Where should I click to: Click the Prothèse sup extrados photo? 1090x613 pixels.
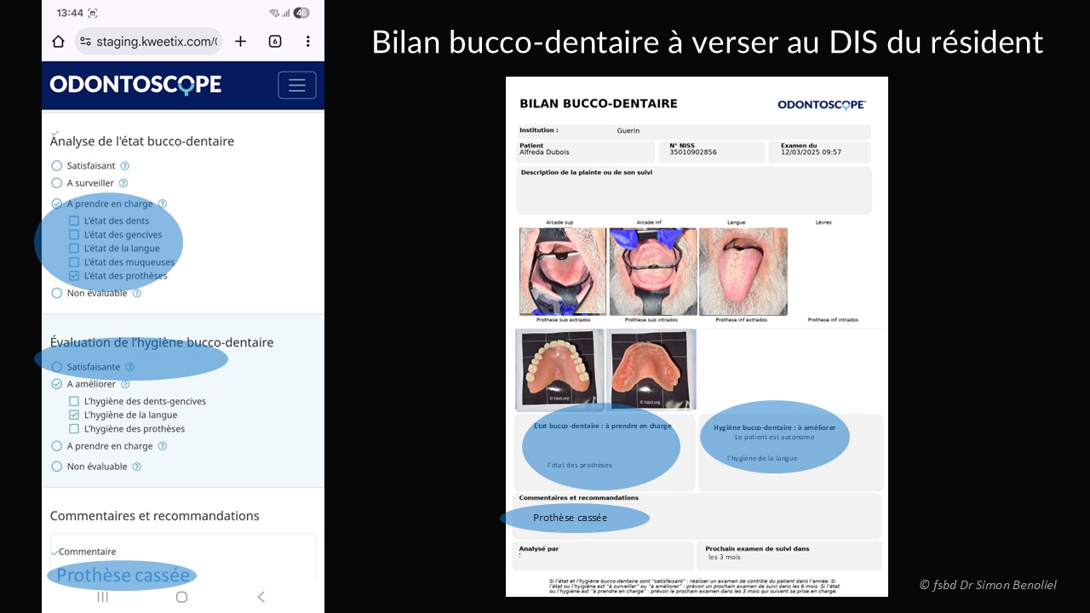pos(559,370)
